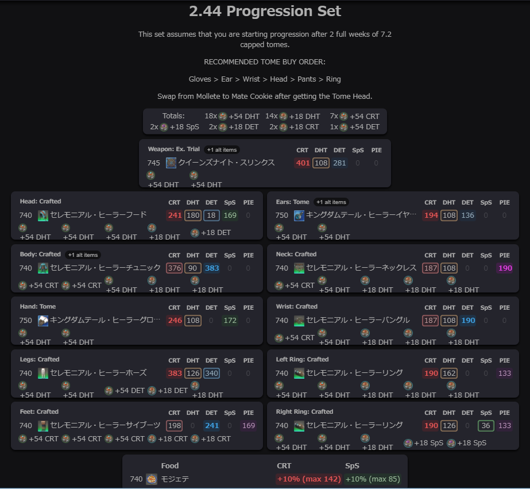This screenshot has height=489, width=530.
Task: Click the Head slot healer hood icon
Action: 43,215
